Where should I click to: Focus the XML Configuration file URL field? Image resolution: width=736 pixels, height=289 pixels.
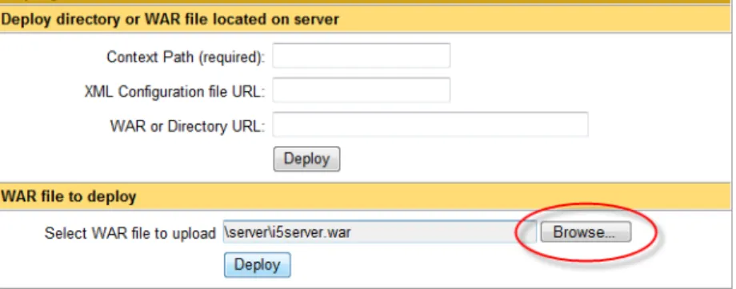point(362,90)
